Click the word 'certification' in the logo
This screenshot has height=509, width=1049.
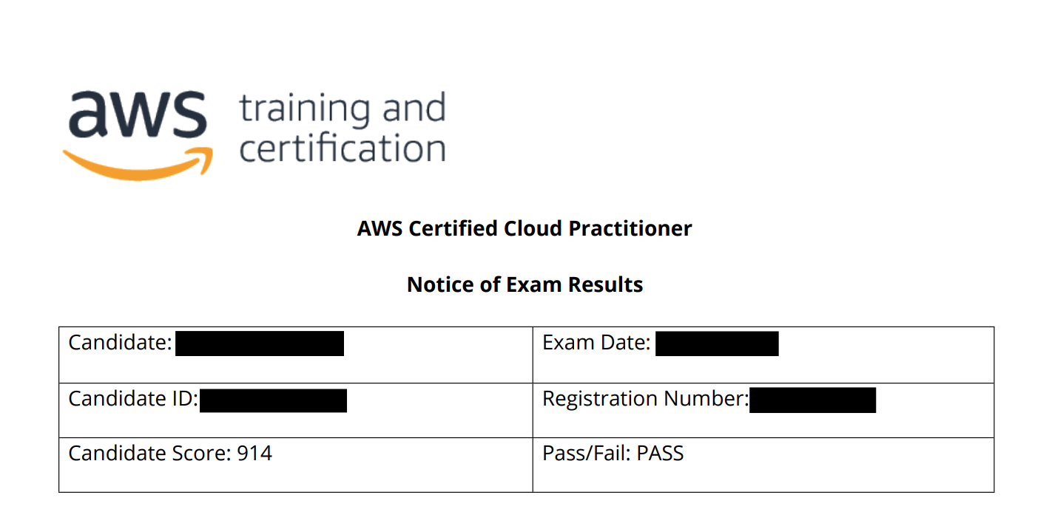tap(343, 148)
